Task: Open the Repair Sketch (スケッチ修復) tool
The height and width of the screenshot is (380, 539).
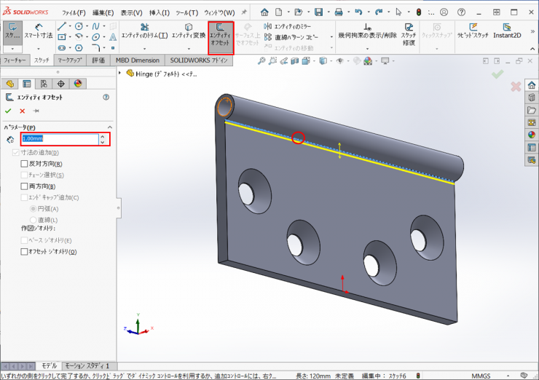Action: coord(408,33)
